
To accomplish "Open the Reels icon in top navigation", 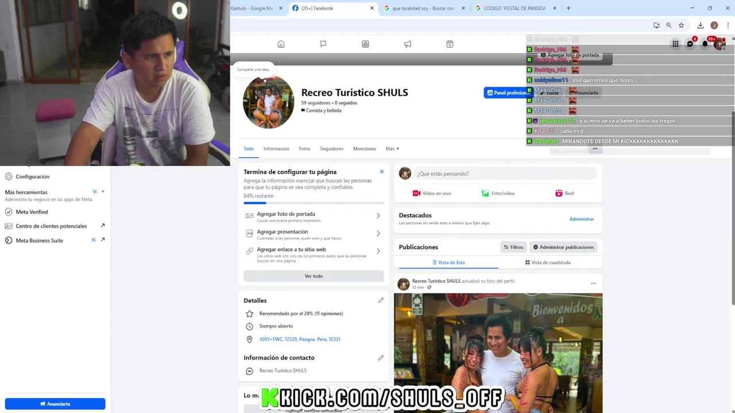I will [x=450, y=44].
